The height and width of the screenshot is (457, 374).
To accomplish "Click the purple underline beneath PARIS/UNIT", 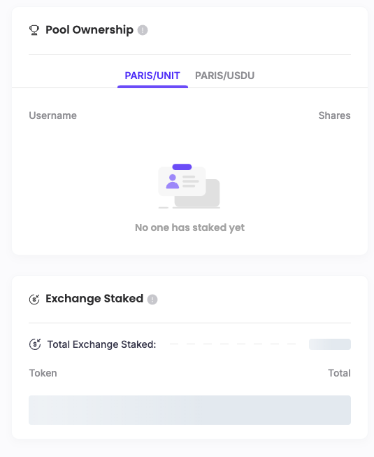I will coord(152,87).
